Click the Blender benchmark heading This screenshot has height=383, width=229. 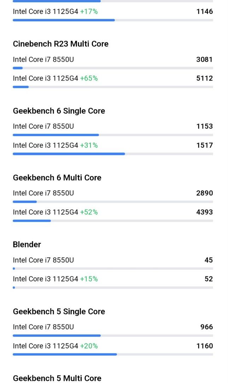[27, 245]
